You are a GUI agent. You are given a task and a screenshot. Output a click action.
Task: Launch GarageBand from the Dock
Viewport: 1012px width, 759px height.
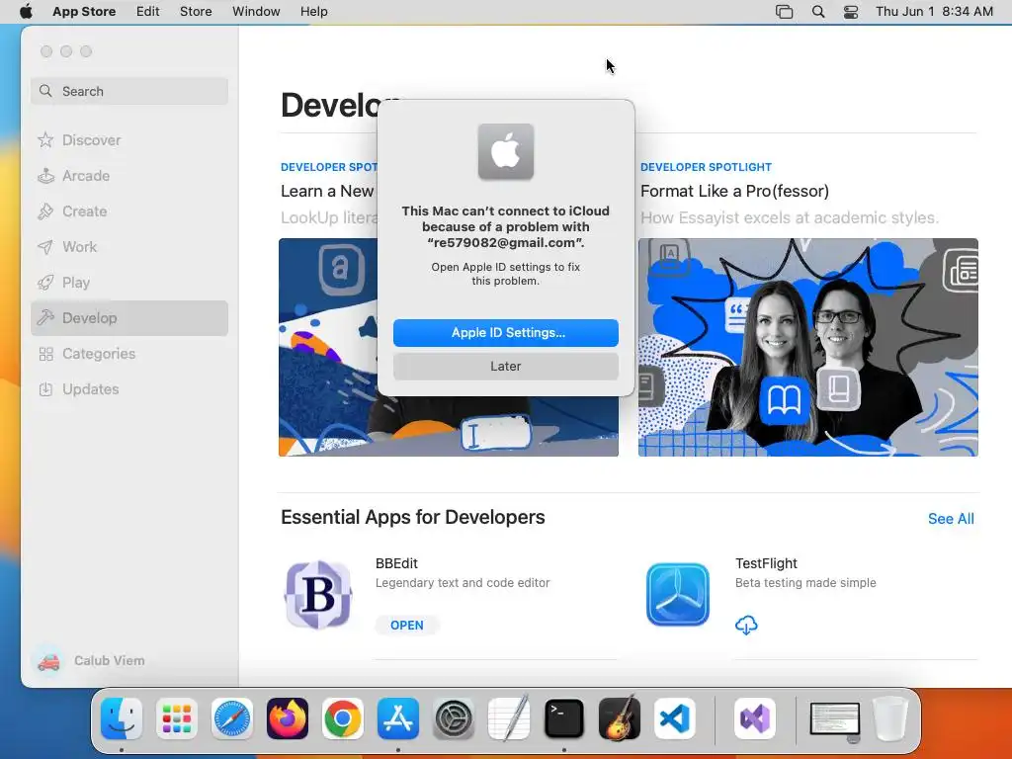pyautogui.click(x=620, y=718)
